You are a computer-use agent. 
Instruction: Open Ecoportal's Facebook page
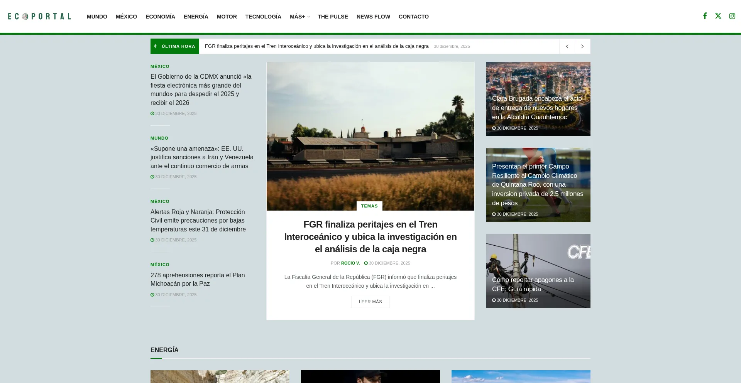(x=705, y=16)
